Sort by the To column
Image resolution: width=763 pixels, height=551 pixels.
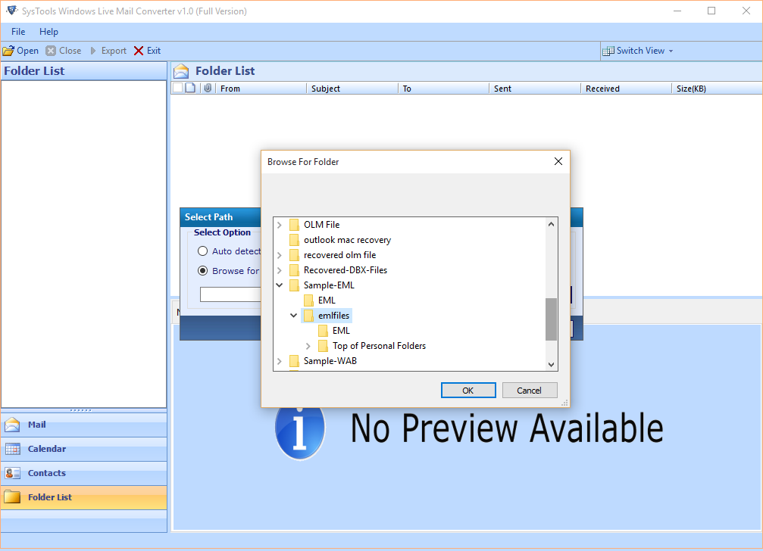(443, 89)
